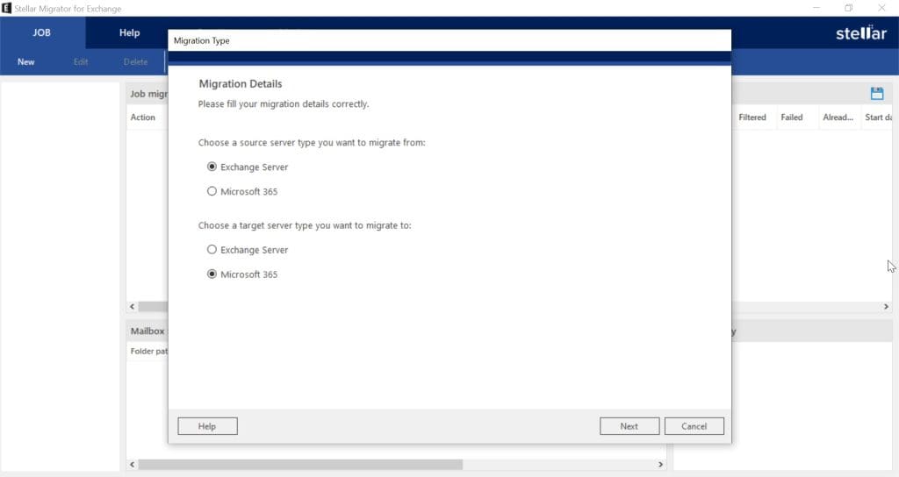Image resolution: width=899 pixels, height=477 pixels.
Task: Click the Next button in dialog
Action: pos(629,426)
